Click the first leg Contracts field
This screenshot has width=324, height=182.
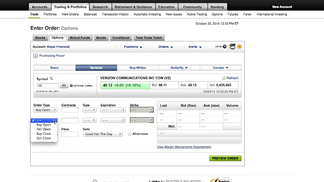(70, 110)
